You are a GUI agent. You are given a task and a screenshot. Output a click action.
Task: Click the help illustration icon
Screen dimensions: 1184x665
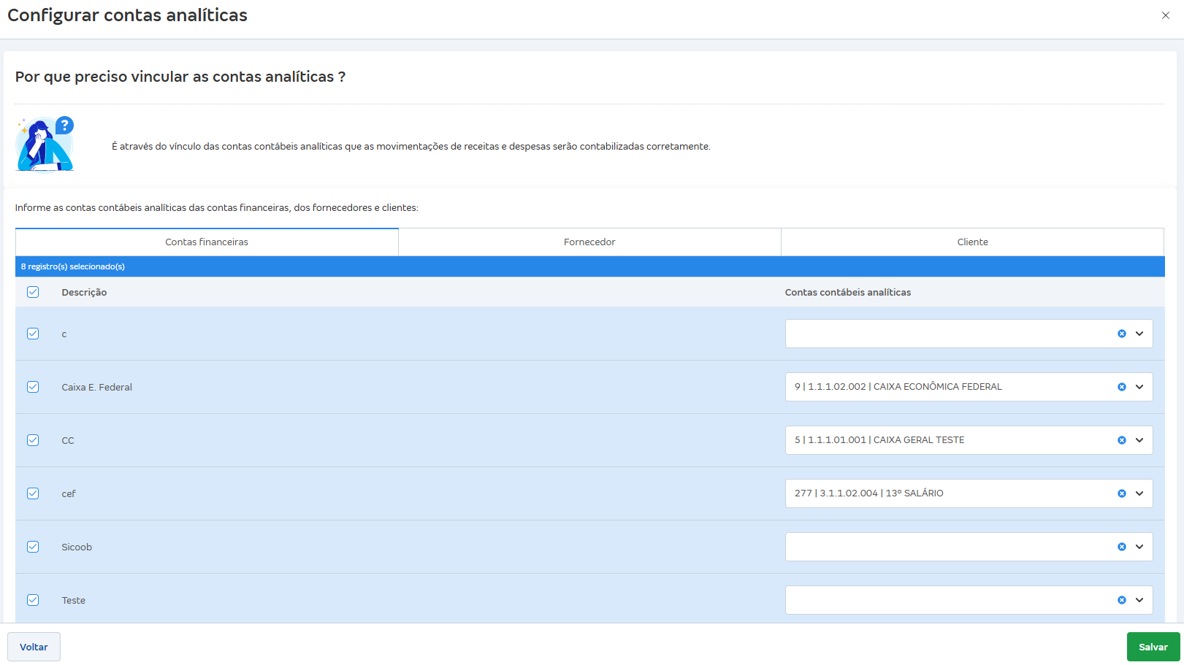click(x=44, y=143)
